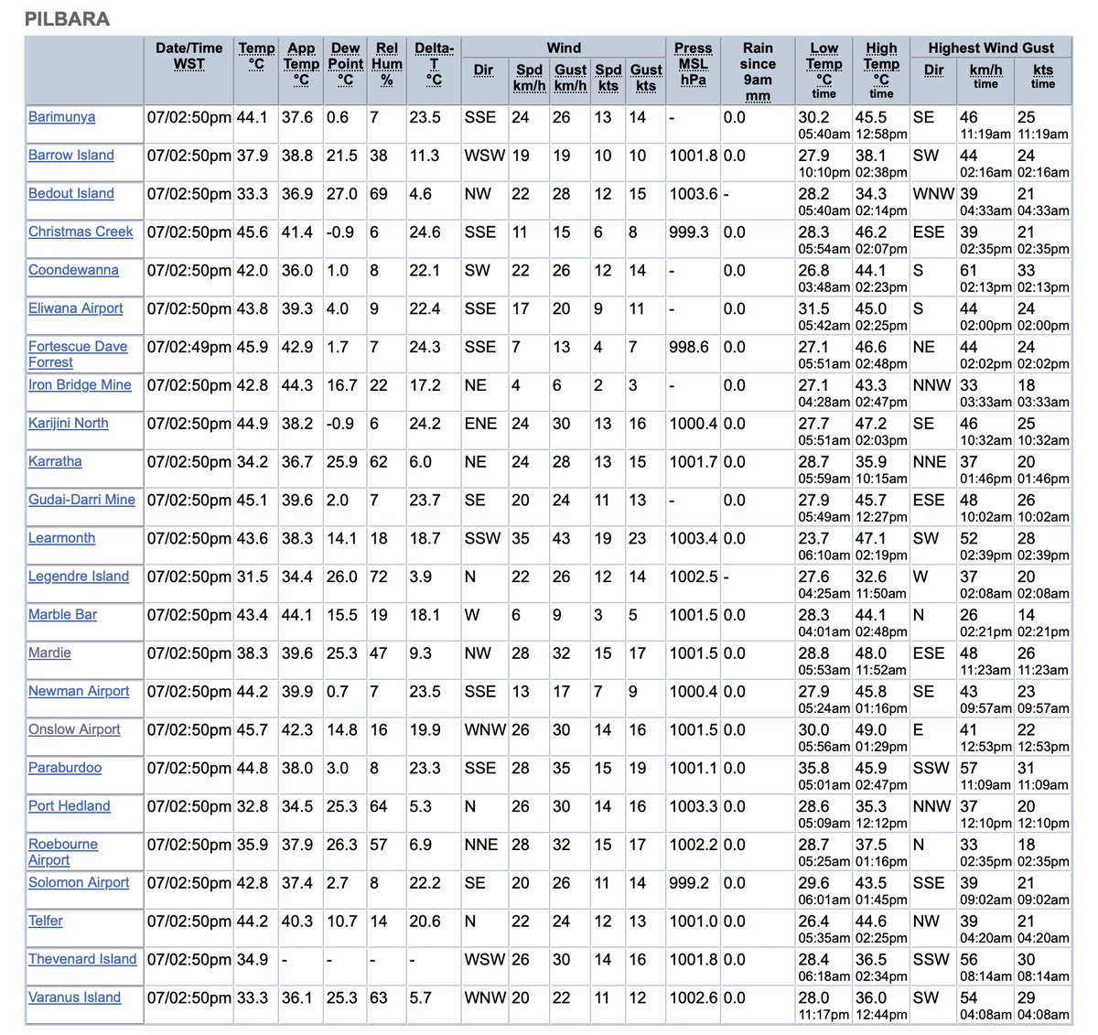The width and height of the screenshot is (1098, 1035).
Task: Open the Varanus Island link
Action: click(74, 998)
